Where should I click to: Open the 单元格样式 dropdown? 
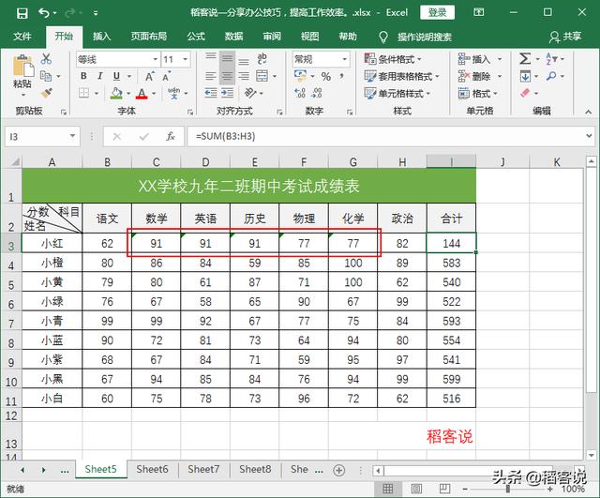tap(397, 94)
